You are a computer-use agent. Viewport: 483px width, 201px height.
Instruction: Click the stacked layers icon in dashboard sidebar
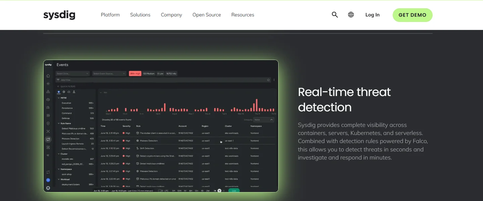48,99
